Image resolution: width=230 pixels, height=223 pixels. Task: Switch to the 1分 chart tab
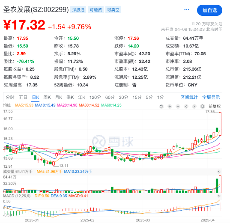pyautogui.click(x=161, y=97)
